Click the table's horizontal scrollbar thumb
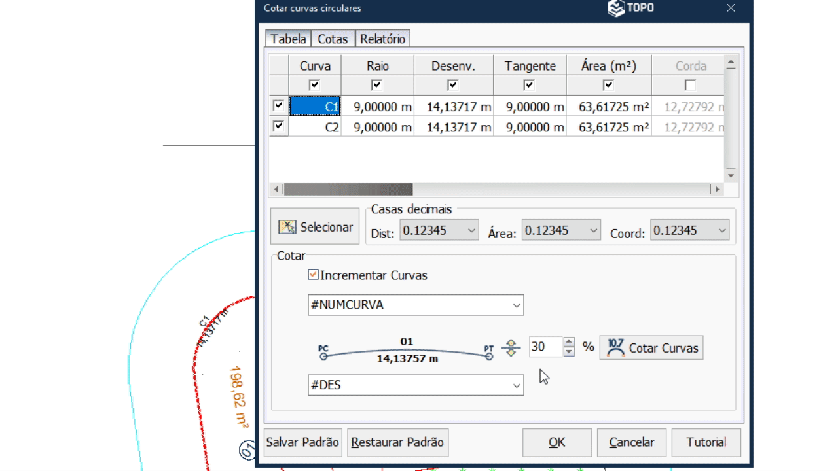The width and height of the screenshot is (838, 471). click(x=348, y=190)
